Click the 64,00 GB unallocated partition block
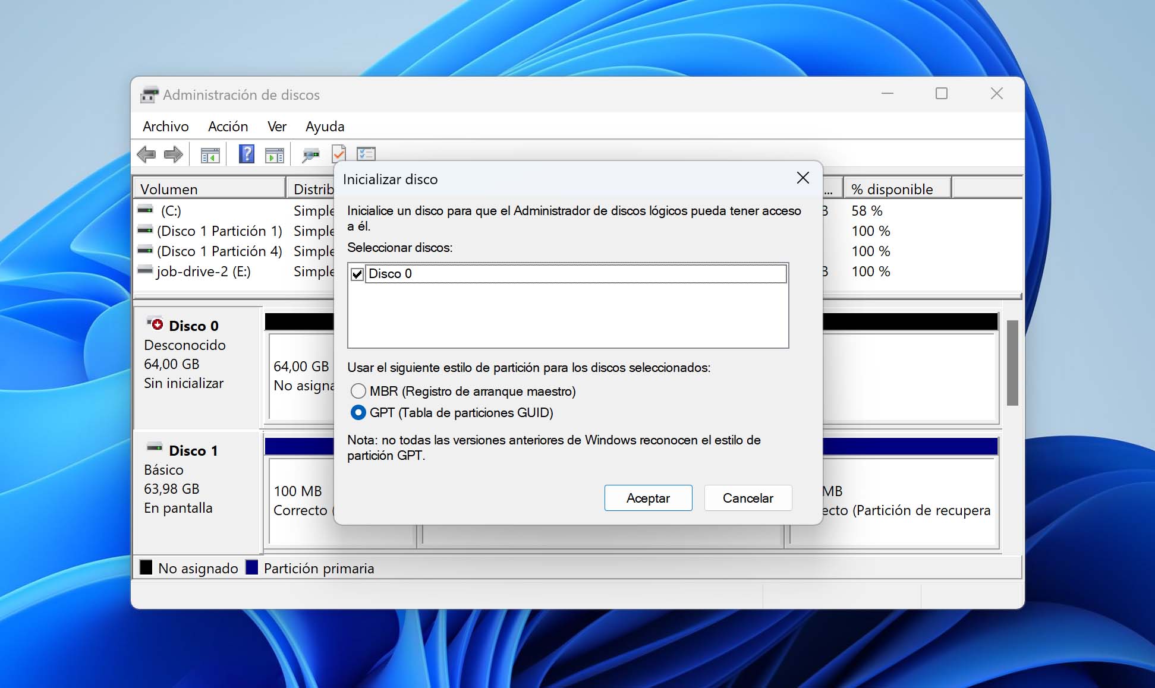 [302, 376]
